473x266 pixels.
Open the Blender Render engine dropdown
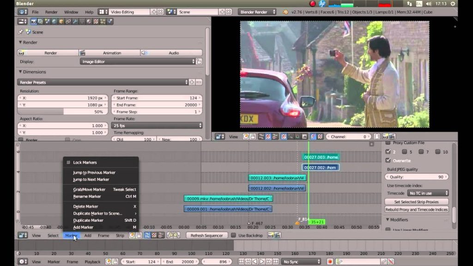257,12
